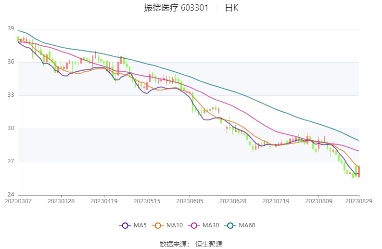The width and height of the screenshot is (382, 249).
Task: Toggle the MA5 legend circle marker
Action: (x=125, y=225)
